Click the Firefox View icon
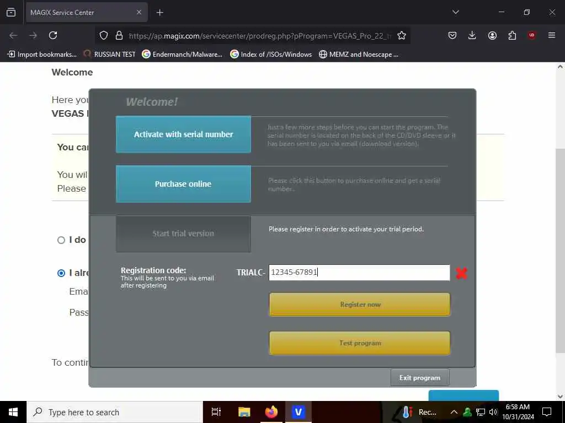The image size is (565, 423). pos(11,12)
